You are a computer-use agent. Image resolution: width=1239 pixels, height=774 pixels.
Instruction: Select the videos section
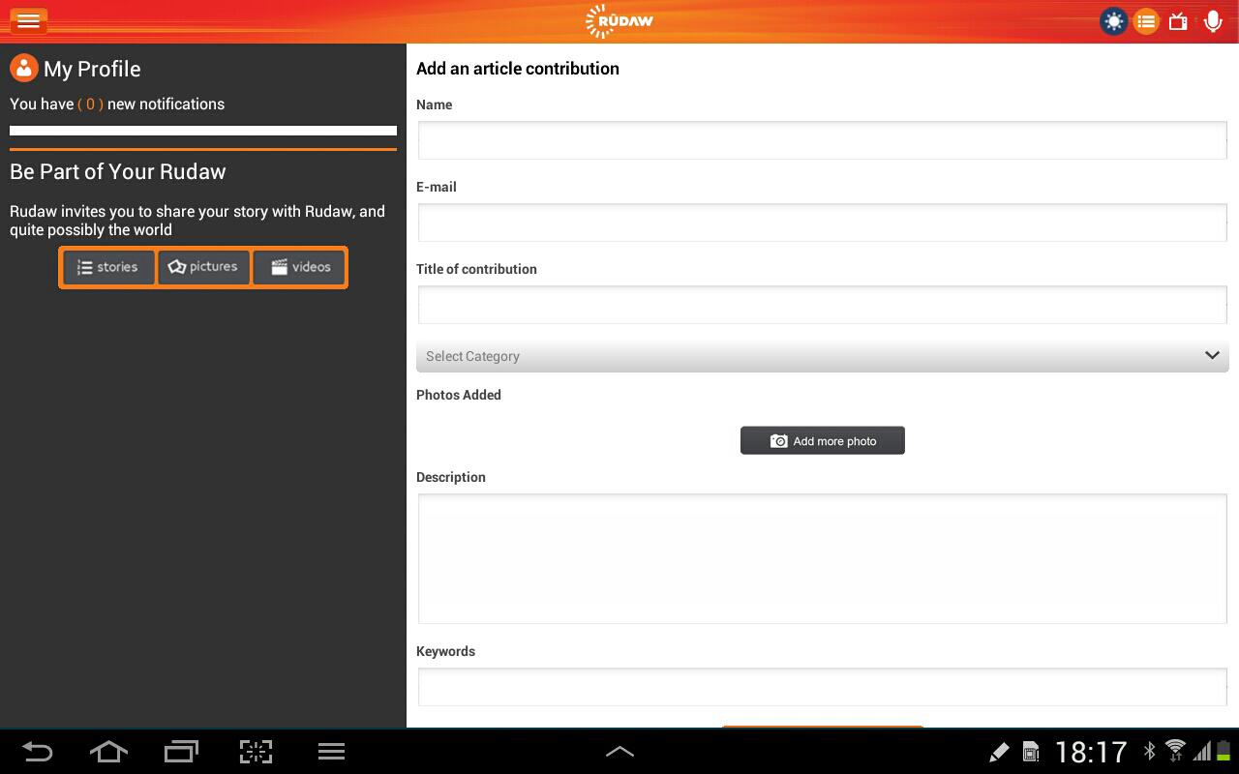[299, 267]
